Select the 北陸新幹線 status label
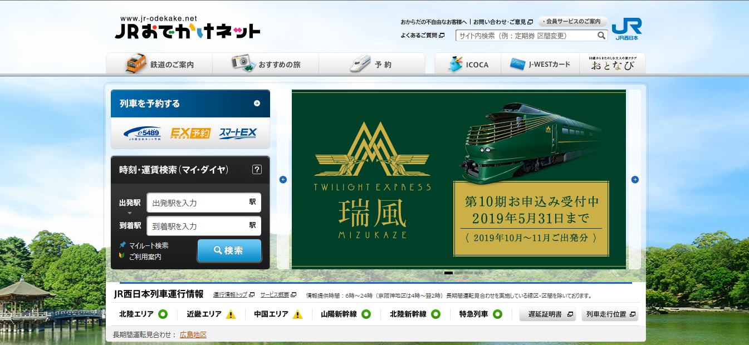Viewport: 749px width, 345px height. [408, 314]
